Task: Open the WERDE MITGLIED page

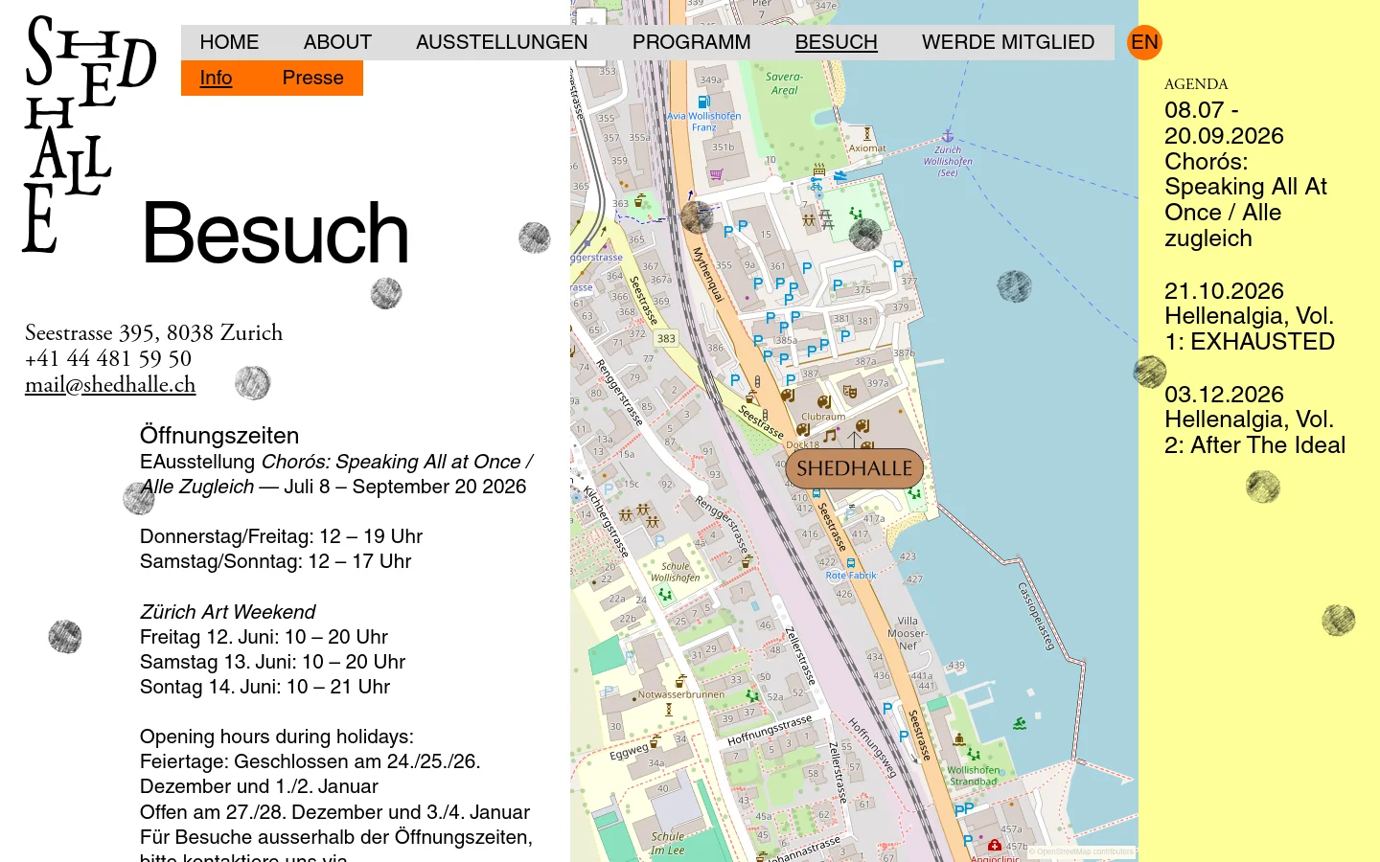Action: (x=1007, y=42)
